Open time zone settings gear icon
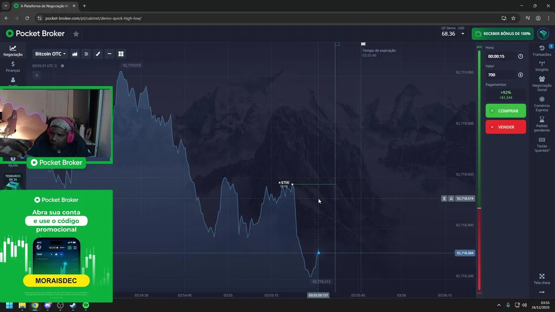The height and width of the screenshot is (312, 555). tap(62, 66)
